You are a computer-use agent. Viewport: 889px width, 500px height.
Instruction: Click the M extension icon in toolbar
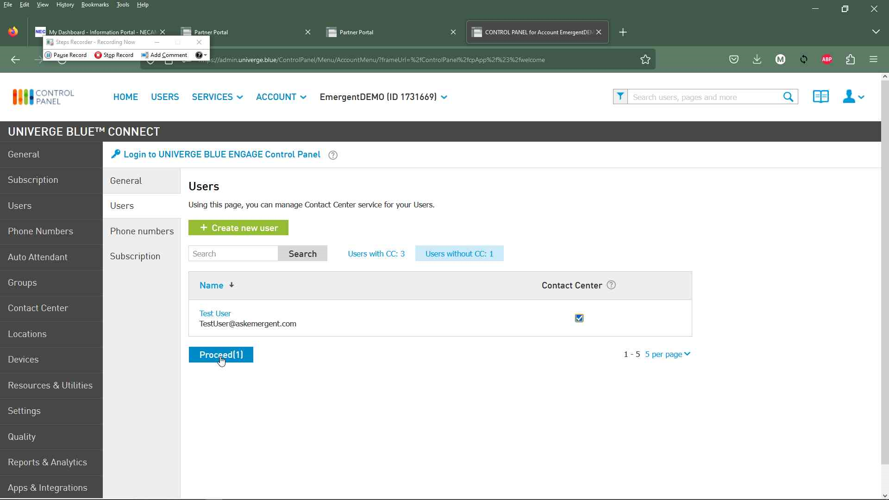pyautogui.click(x=781, y=60)
